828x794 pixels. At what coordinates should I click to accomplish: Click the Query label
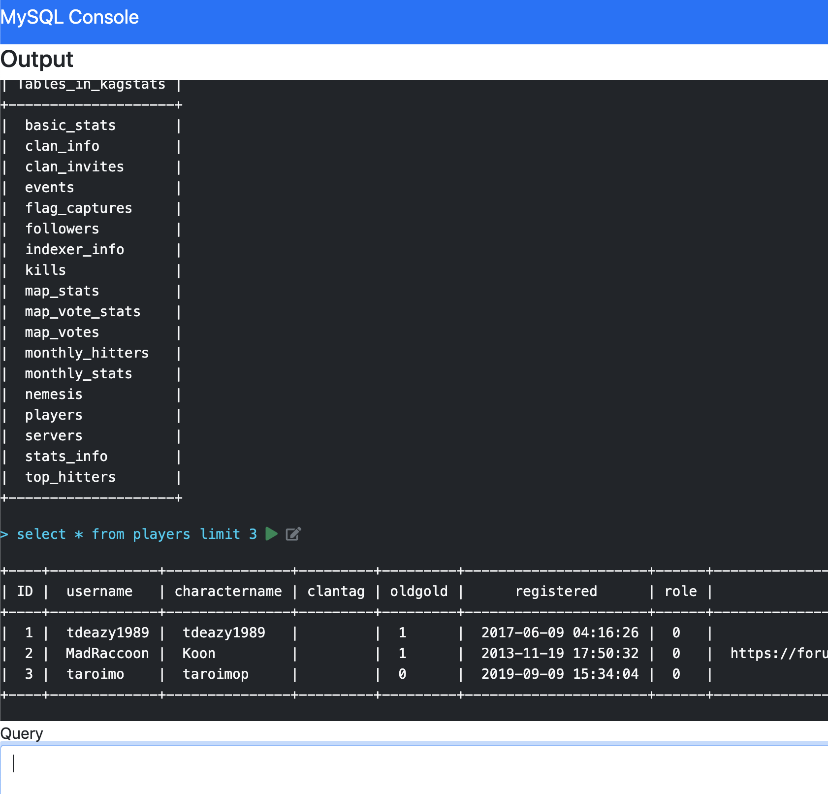coord(22,734)
